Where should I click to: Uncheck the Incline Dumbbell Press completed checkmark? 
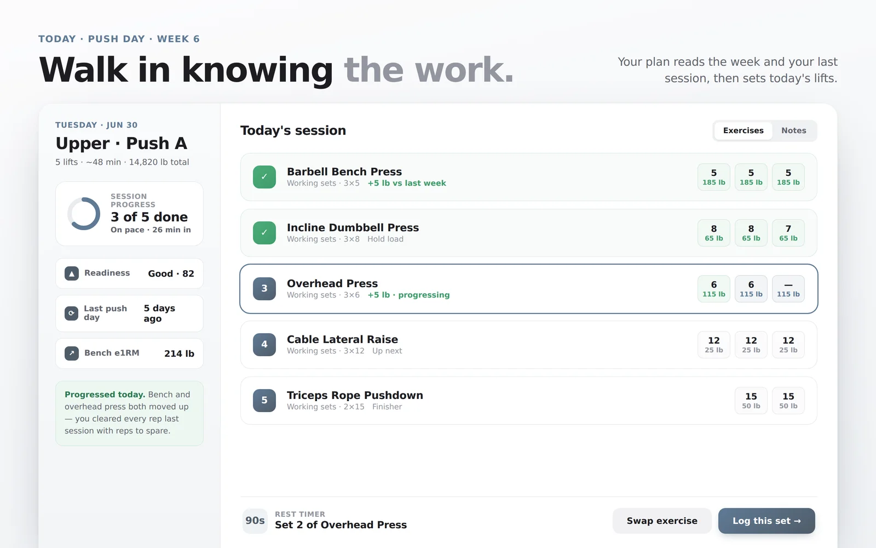click(x=264, y=233)
